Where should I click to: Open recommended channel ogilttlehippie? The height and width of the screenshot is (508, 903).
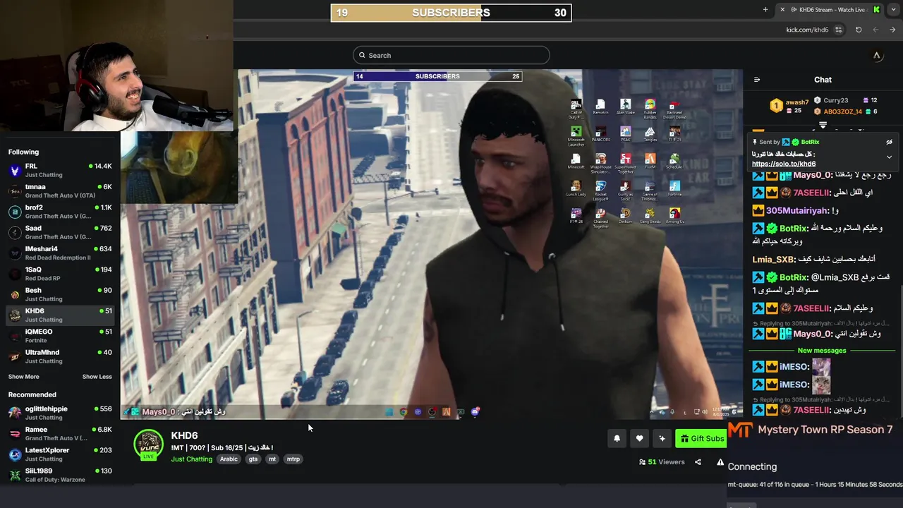pos(60,413)
